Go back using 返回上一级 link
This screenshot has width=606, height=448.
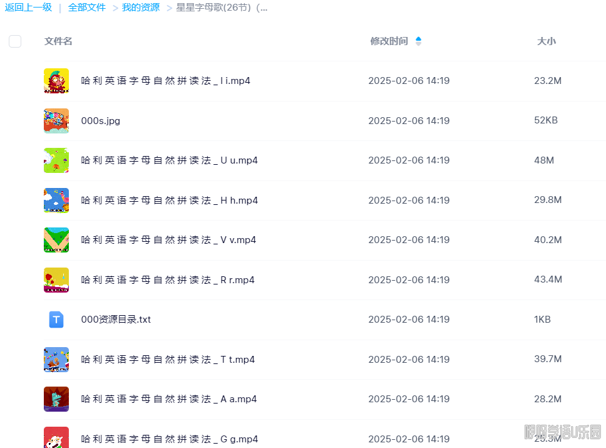(28, 8)
